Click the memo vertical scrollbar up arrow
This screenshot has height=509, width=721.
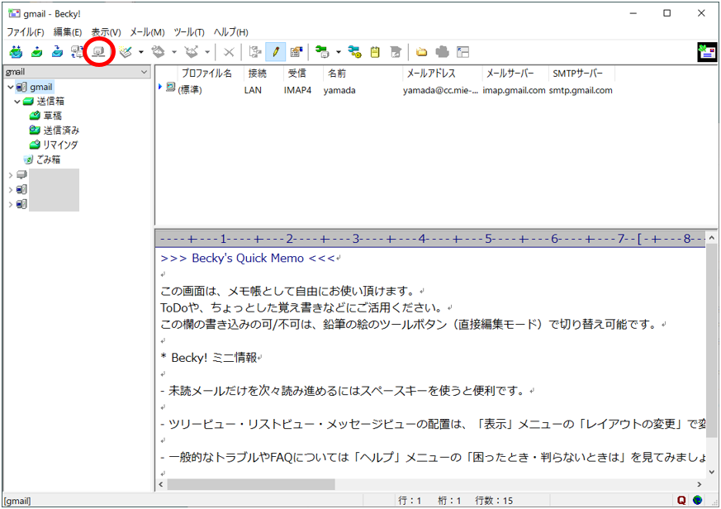(711, 238)
